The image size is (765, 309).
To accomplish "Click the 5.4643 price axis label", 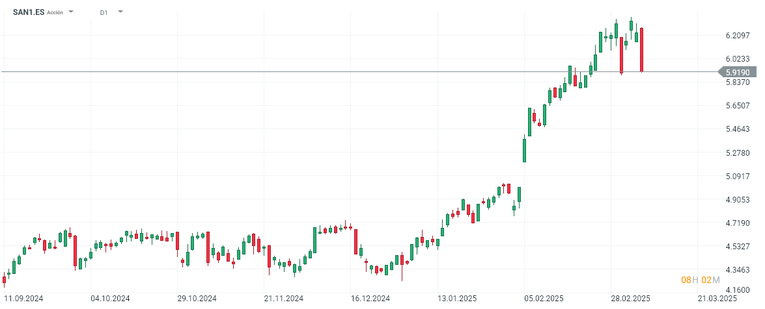I will (x=737, y=129).
